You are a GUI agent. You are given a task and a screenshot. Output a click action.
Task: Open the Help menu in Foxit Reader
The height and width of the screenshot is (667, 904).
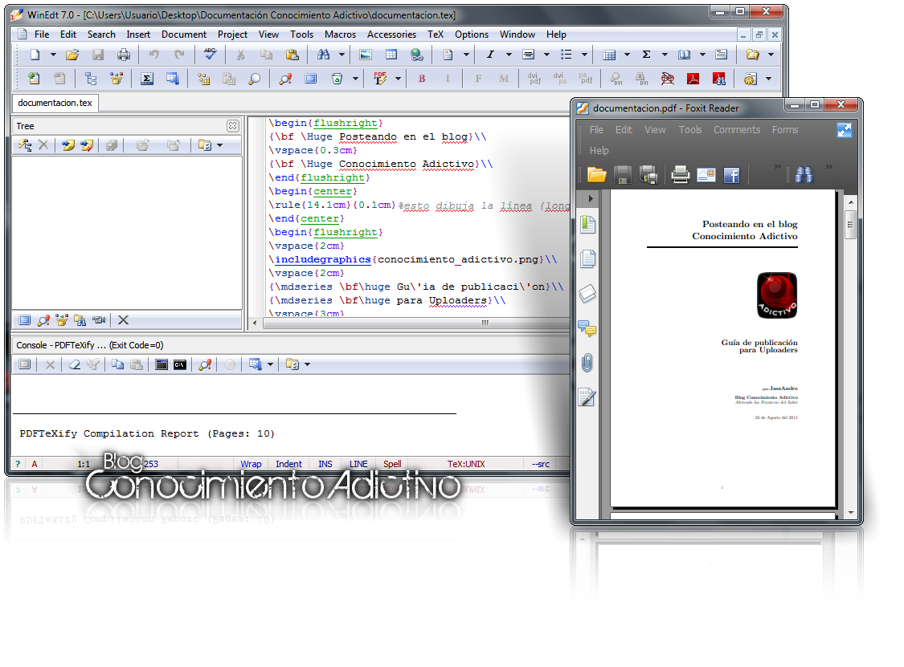pos(599,150)
